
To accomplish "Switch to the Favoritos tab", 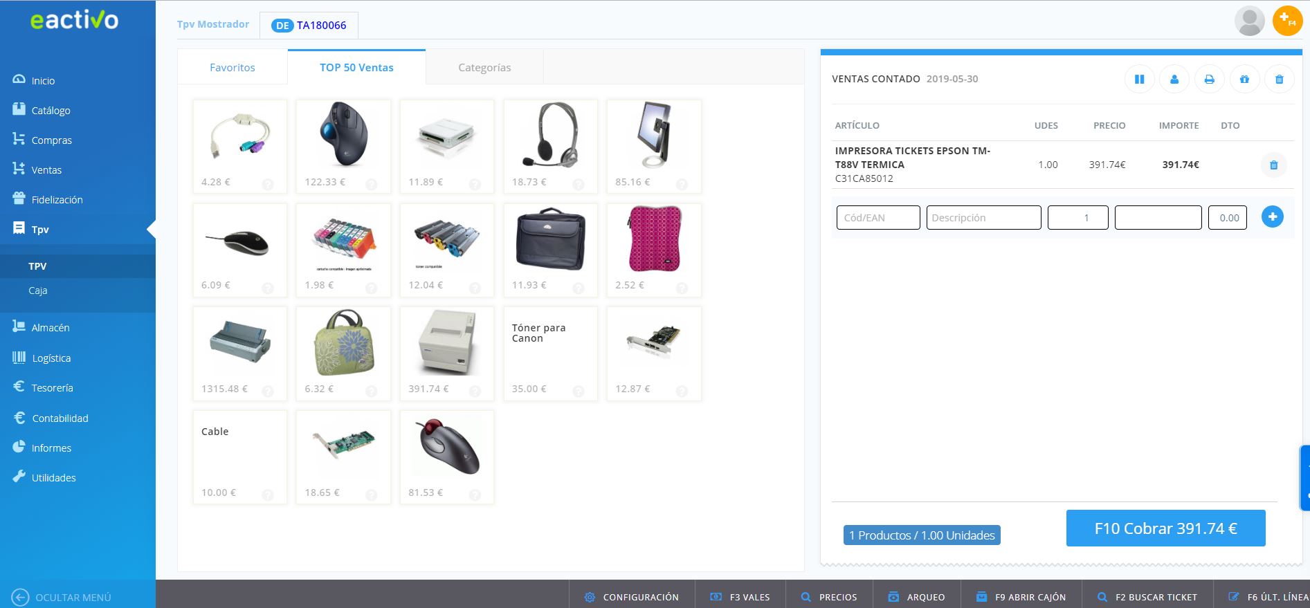I will click(x=233, y=67).
